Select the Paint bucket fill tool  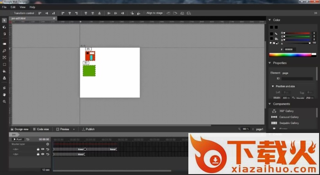tap(4, 71)
